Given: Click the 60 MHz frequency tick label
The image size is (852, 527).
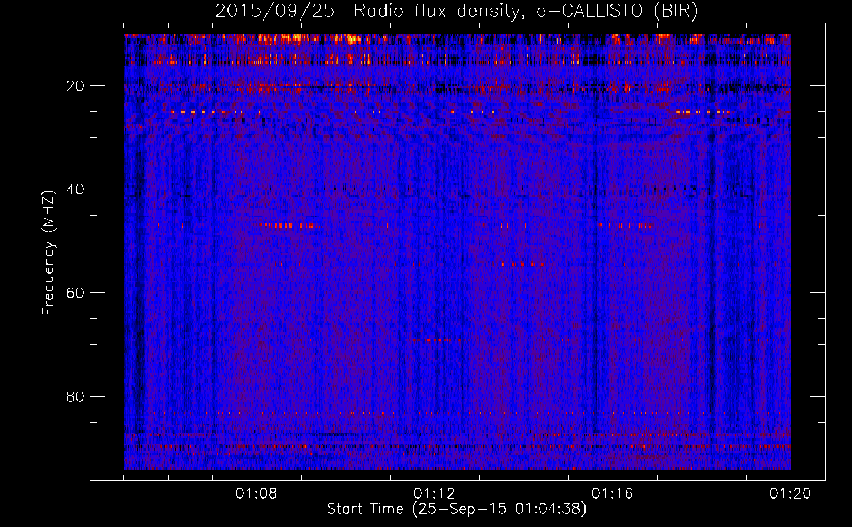Looking at the screenshot, I should click(x=75, y=292).
